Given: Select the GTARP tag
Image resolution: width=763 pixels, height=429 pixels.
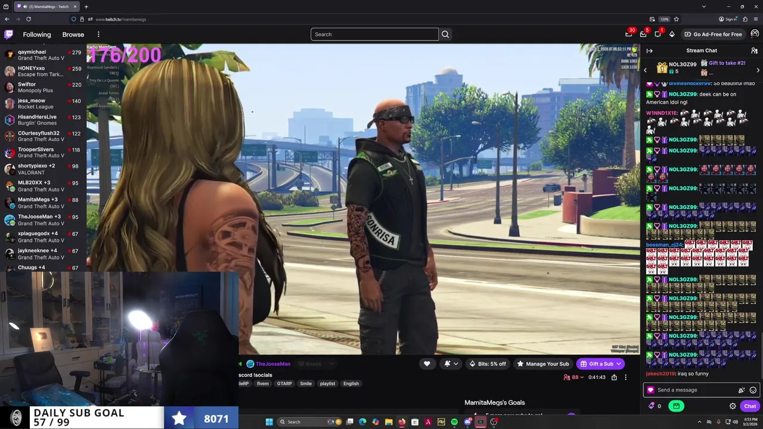Looking at the screenshot, I should (284, 384).
